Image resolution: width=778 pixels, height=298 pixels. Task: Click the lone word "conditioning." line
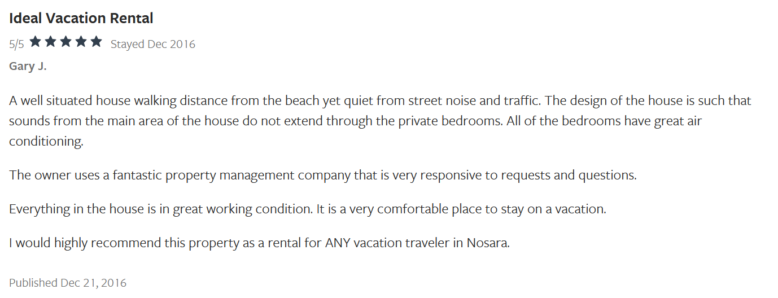46,142
